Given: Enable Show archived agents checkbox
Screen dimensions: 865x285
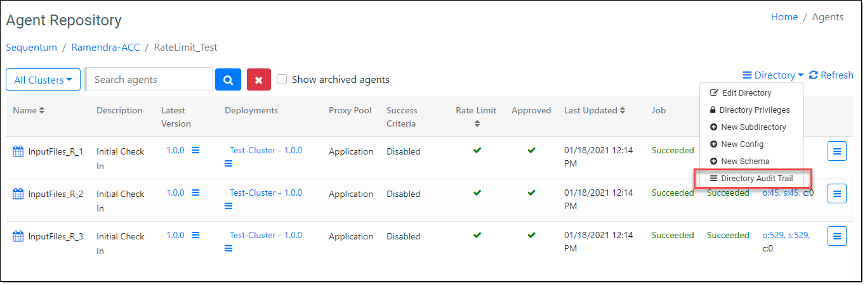Looking at the screenshot, I should [x=282, y=79].
